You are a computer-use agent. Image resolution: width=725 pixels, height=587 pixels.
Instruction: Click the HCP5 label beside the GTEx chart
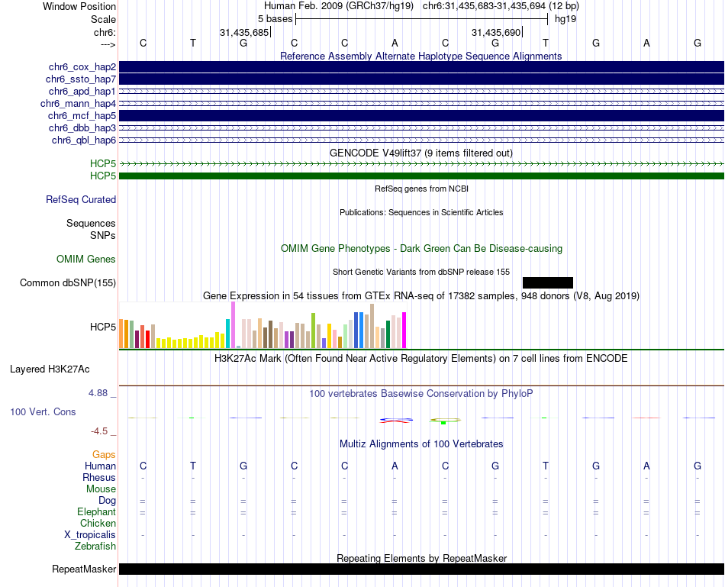tap(103, 327)
